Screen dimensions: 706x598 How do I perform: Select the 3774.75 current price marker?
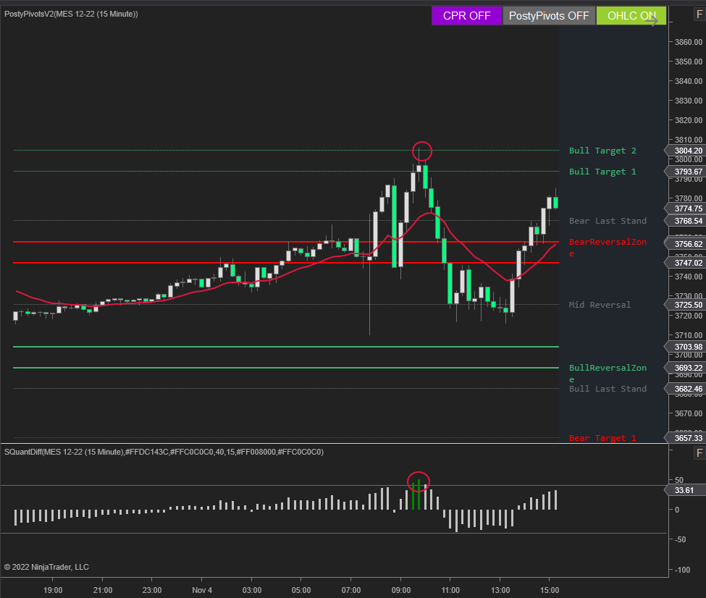pyautogui.click(x=686, y=209)
